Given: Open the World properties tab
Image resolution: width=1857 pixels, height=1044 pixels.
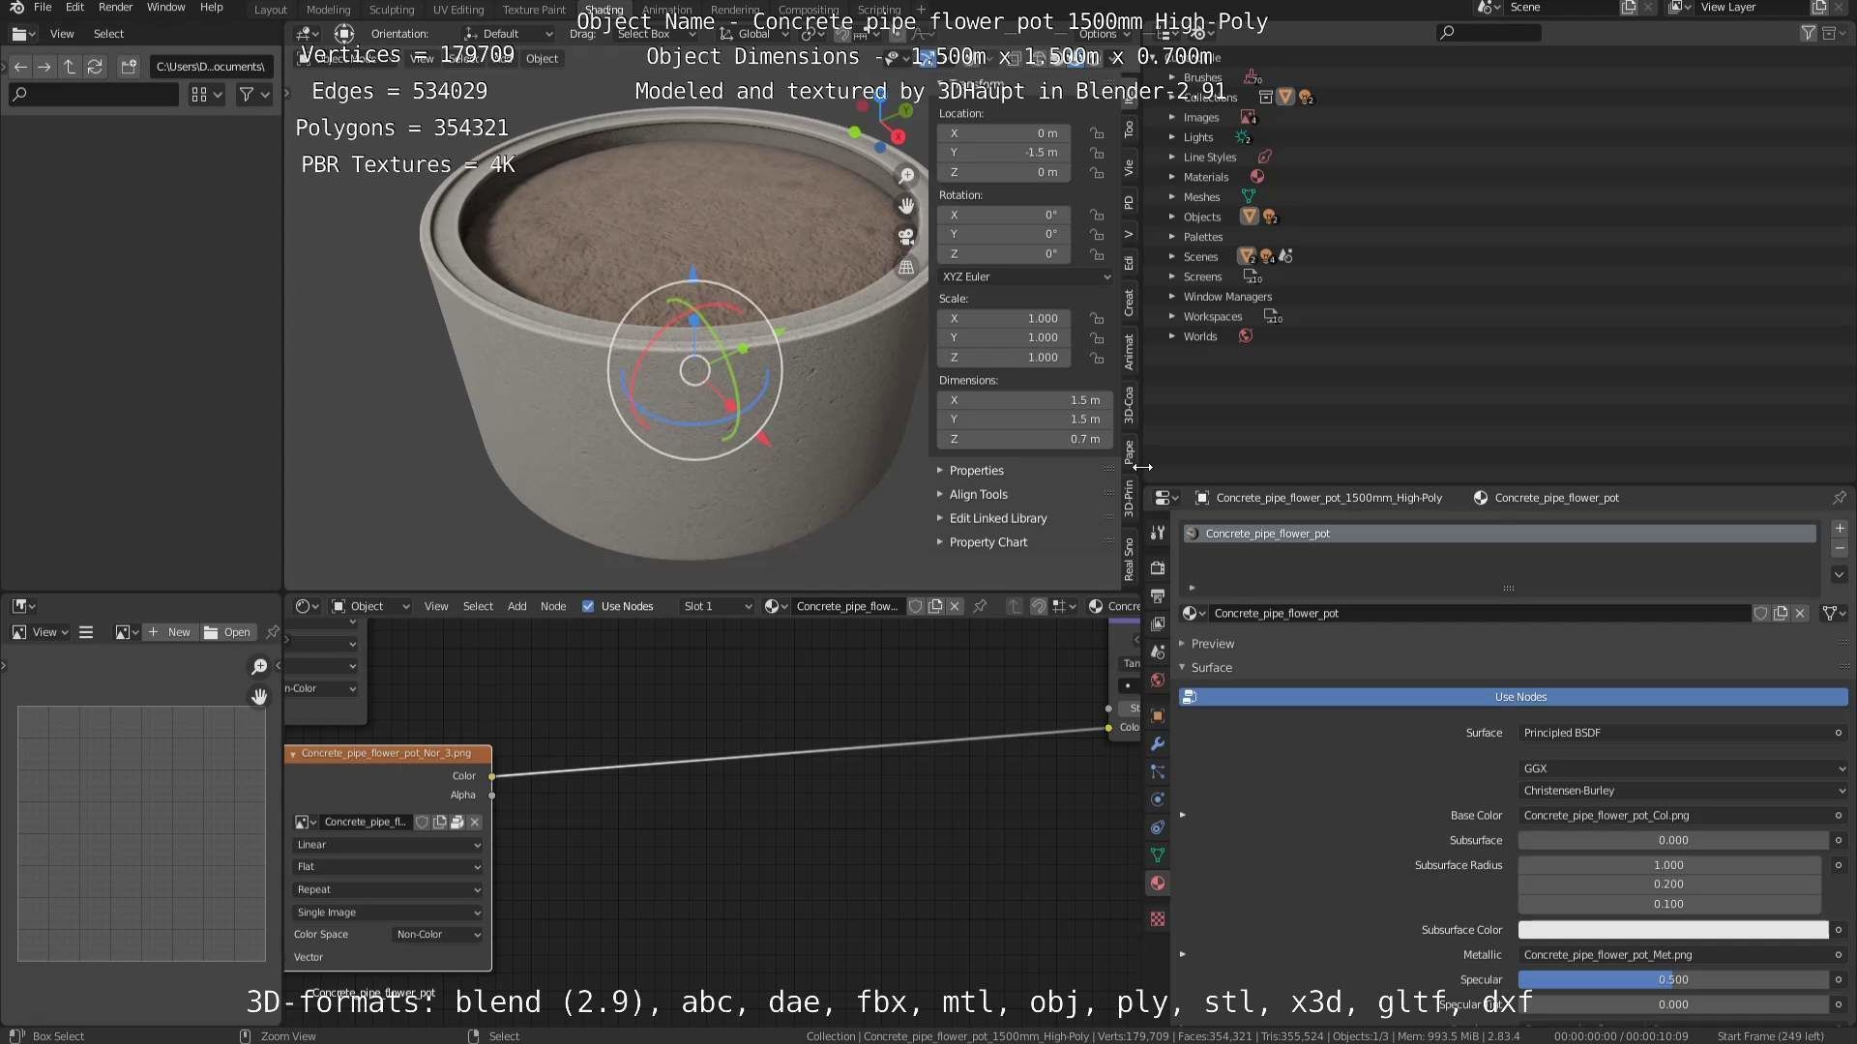Looking at the screenshot, I should pos(1158,681).
